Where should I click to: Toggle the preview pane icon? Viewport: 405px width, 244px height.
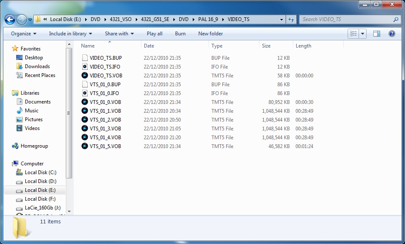coord(377,34)
